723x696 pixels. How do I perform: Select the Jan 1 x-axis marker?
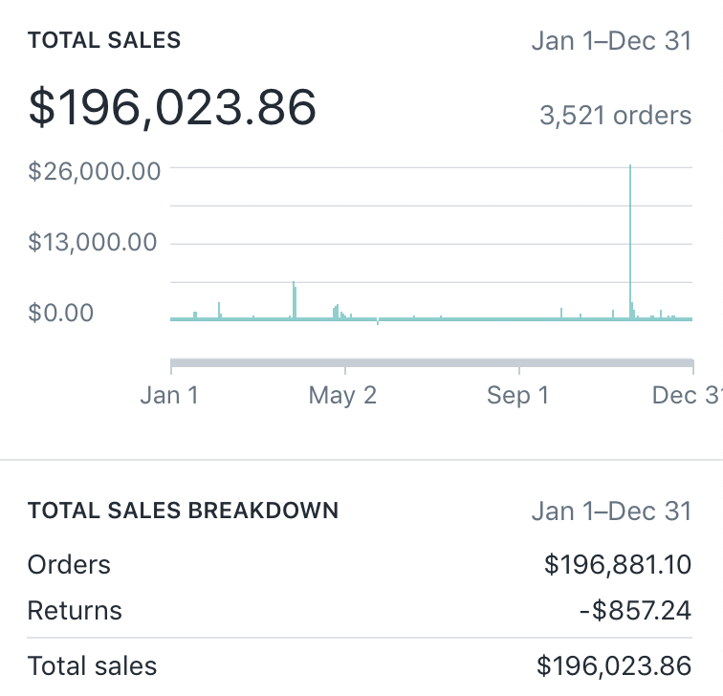(169, 395)
